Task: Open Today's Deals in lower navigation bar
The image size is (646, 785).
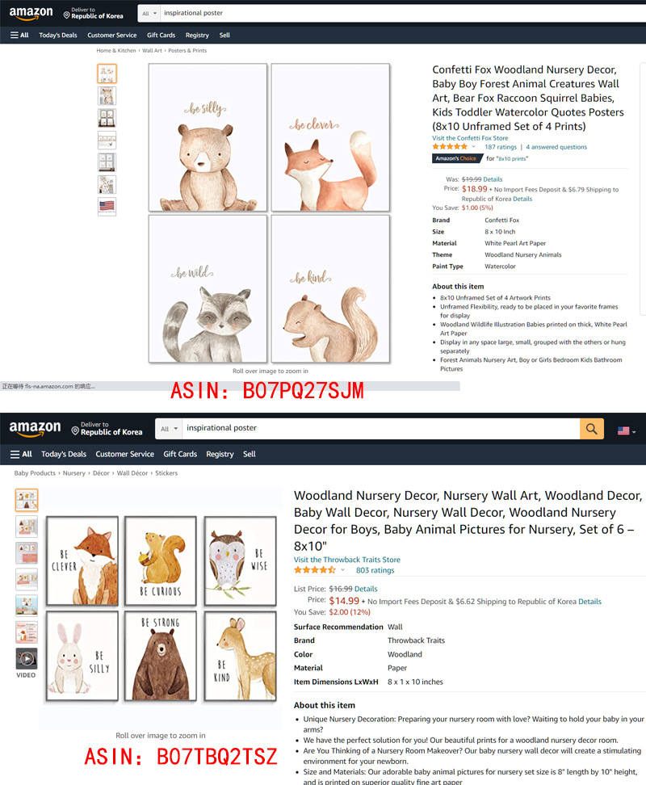Action: tap(64, 454)
